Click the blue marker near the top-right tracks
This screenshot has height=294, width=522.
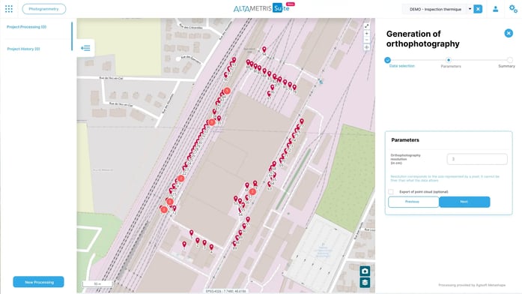pos(321,81)
